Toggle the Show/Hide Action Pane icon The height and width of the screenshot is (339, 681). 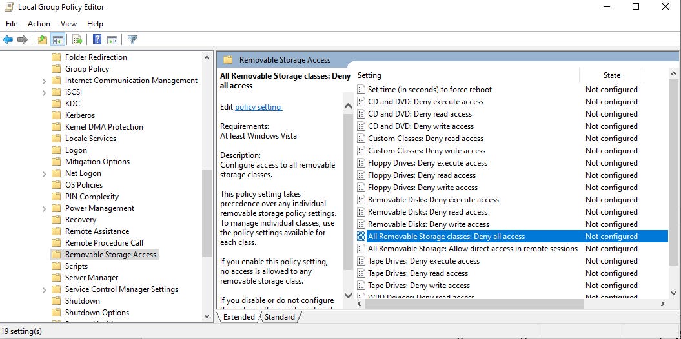(x=112, y=40)
